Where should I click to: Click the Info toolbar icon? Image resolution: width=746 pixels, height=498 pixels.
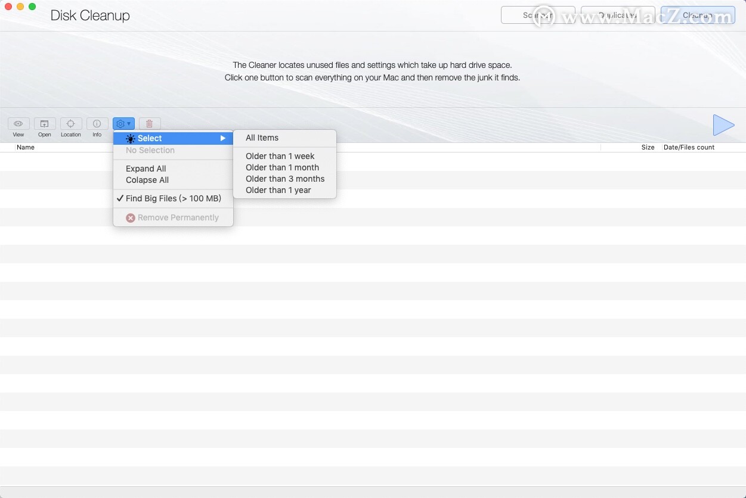pos(97,124)
